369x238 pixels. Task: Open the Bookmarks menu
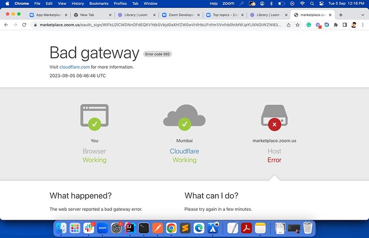[99, 4]
